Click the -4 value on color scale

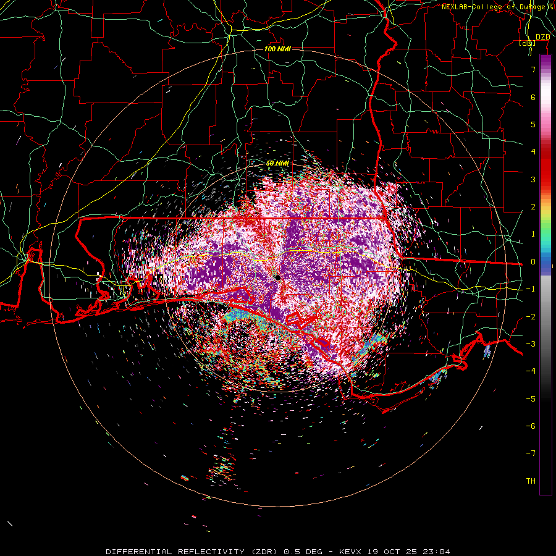[x=531, y=371]
